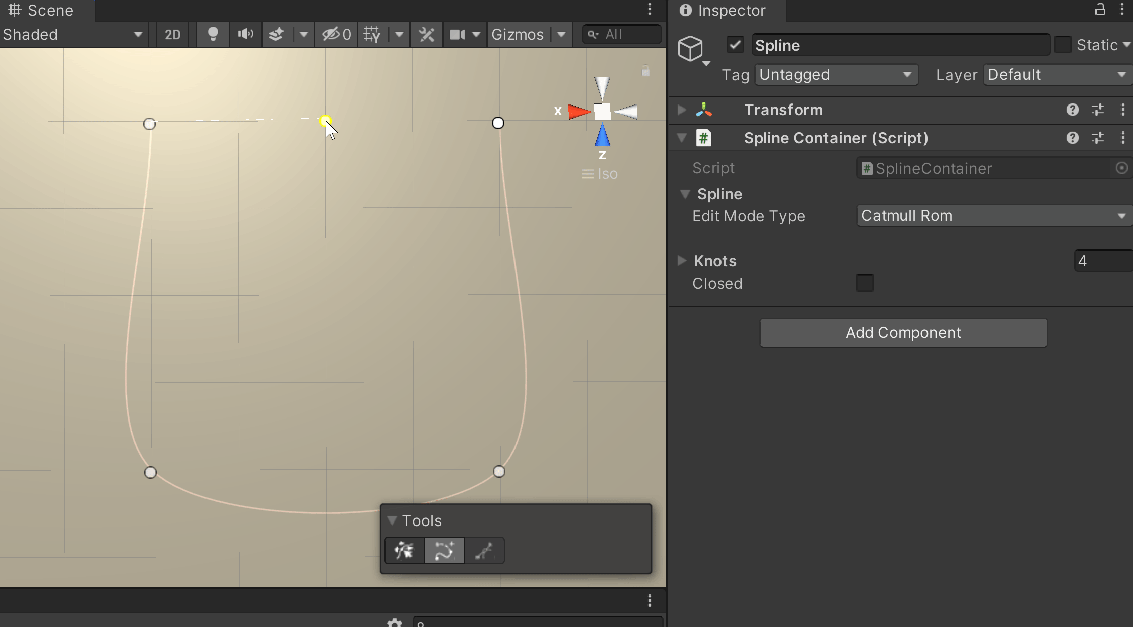Image resolution: width=1133 pixels, height=627 pixels.
Task: Open the Gizmos menu button
Action: pos(518,34)
